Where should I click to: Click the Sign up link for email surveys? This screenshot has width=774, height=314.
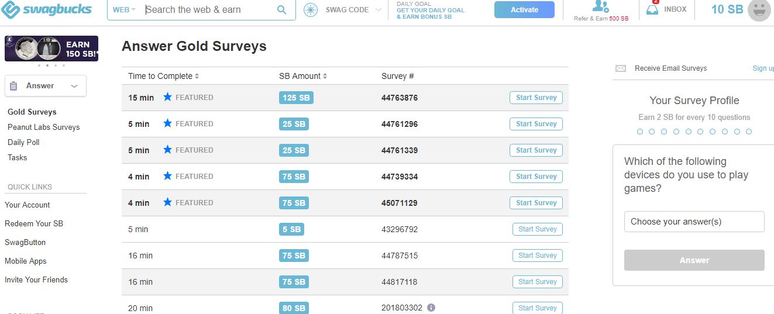coord(763,68)
